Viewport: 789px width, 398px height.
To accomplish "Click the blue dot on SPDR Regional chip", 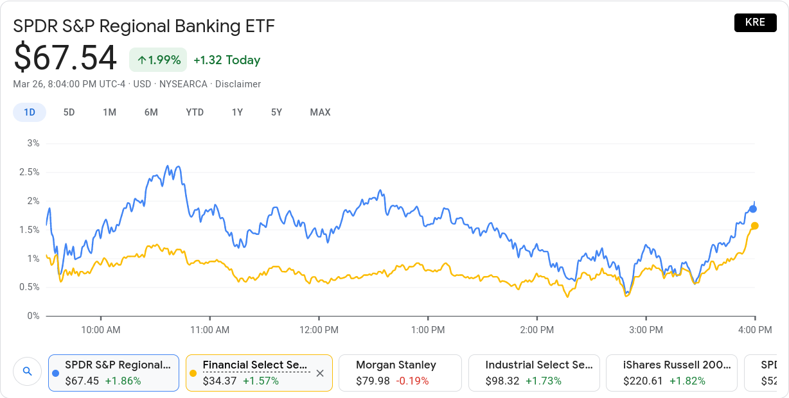I will point(55,373).
